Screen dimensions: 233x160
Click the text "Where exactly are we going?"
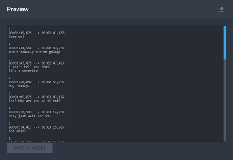click(x=35, y=52)
